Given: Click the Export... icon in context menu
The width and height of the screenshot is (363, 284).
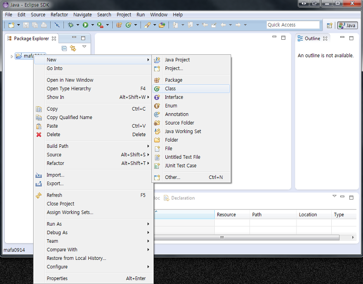Looking at the screenshot, I should click(39, 184).
